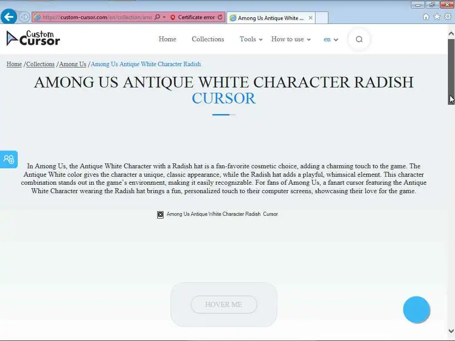
Task: Click the vertical scrollbar thumb
Action: [451, 71]
